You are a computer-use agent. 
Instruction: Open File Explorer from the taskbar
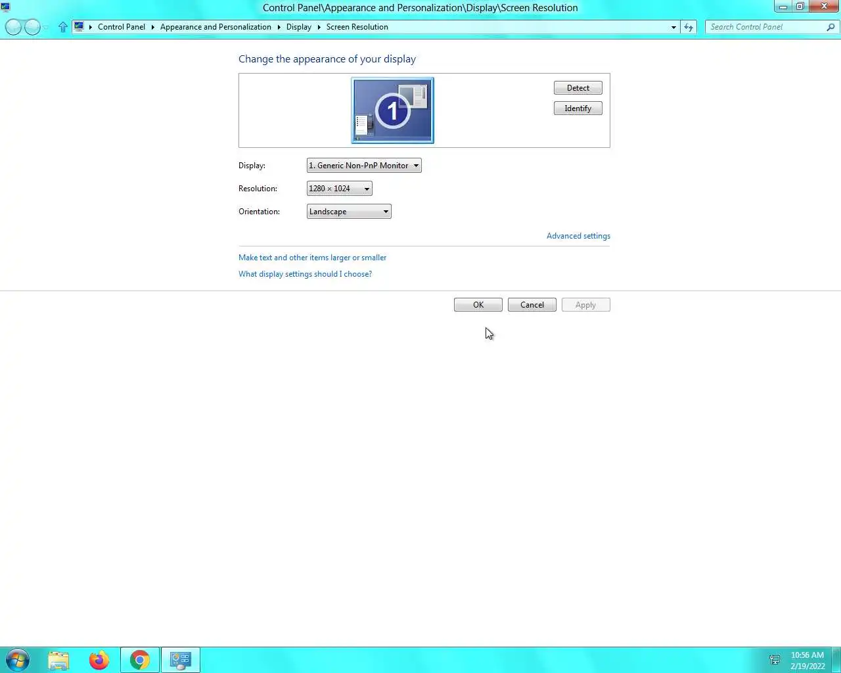coord(58,660)
